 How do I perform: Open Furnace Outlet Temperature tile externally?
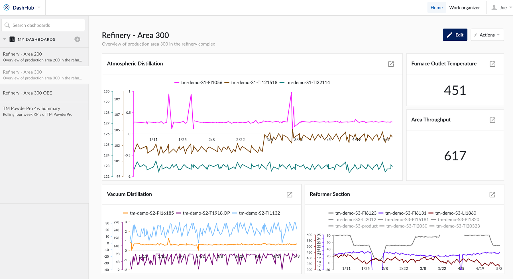pyautogui.click(x=492, y=64)
